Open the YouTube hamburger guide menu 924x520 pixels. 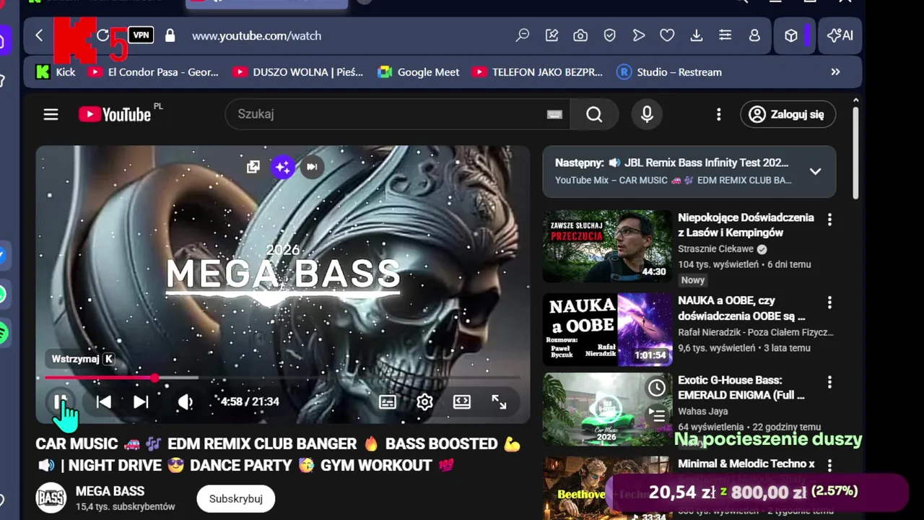[51, 114]
